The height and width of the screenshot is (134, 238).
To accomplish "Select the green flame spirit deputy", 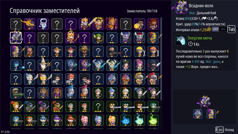I will [x=153, y=120].
